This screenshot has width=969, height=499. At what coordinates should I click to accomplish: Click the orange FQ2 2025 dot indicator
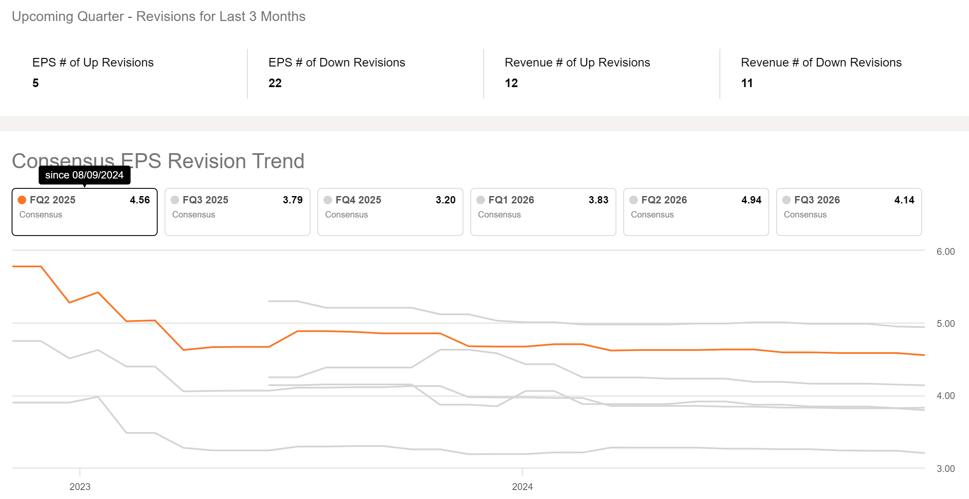22,200
